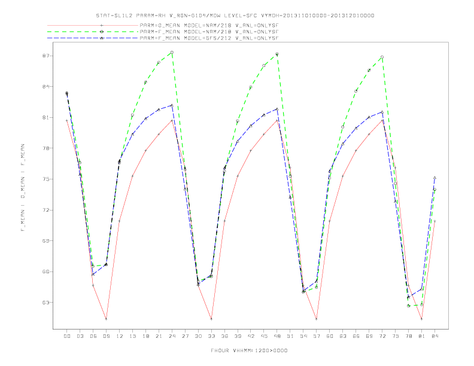474x366 pixels.
Task: Click x-axis tick label 09
Action: point(106,336)
